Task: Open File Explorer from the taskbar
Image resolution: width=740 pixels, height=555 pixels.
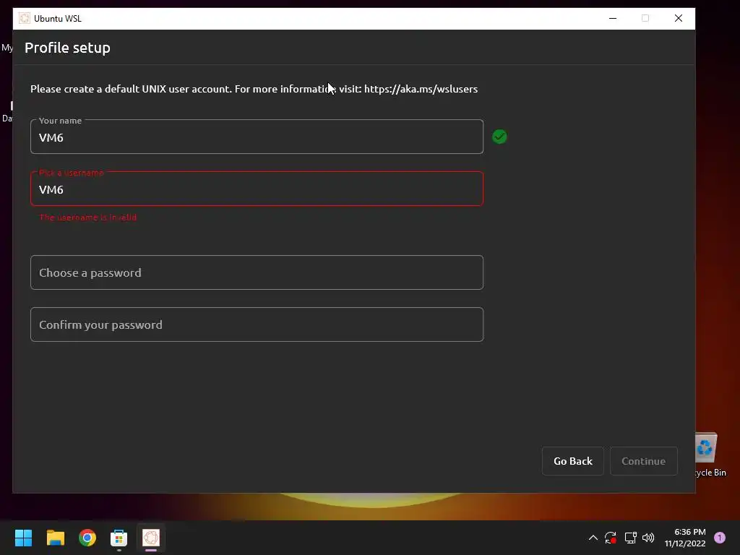Action: pyautogui.click(x=55, y=538)
